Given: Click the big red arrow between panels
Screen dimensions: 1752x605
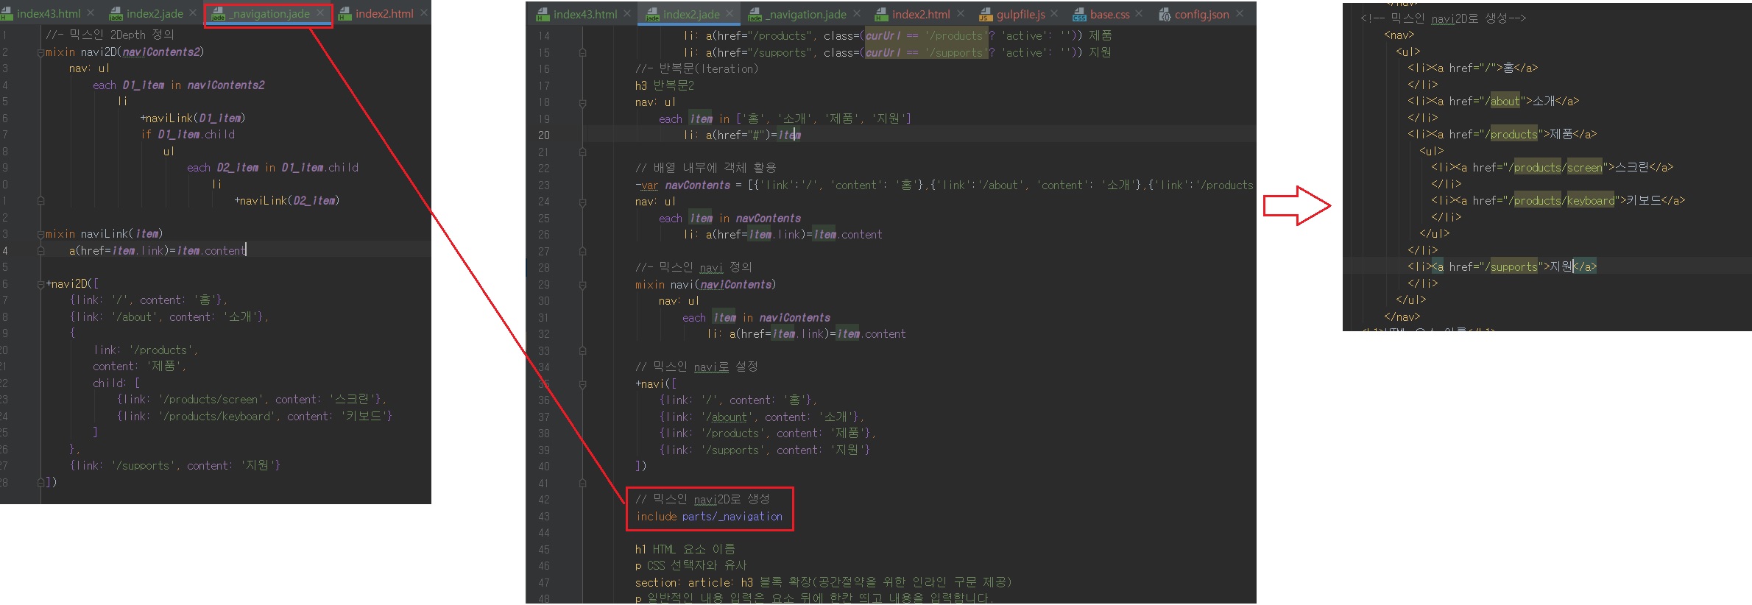Looking at the screenshot, I should (1296, 205).
